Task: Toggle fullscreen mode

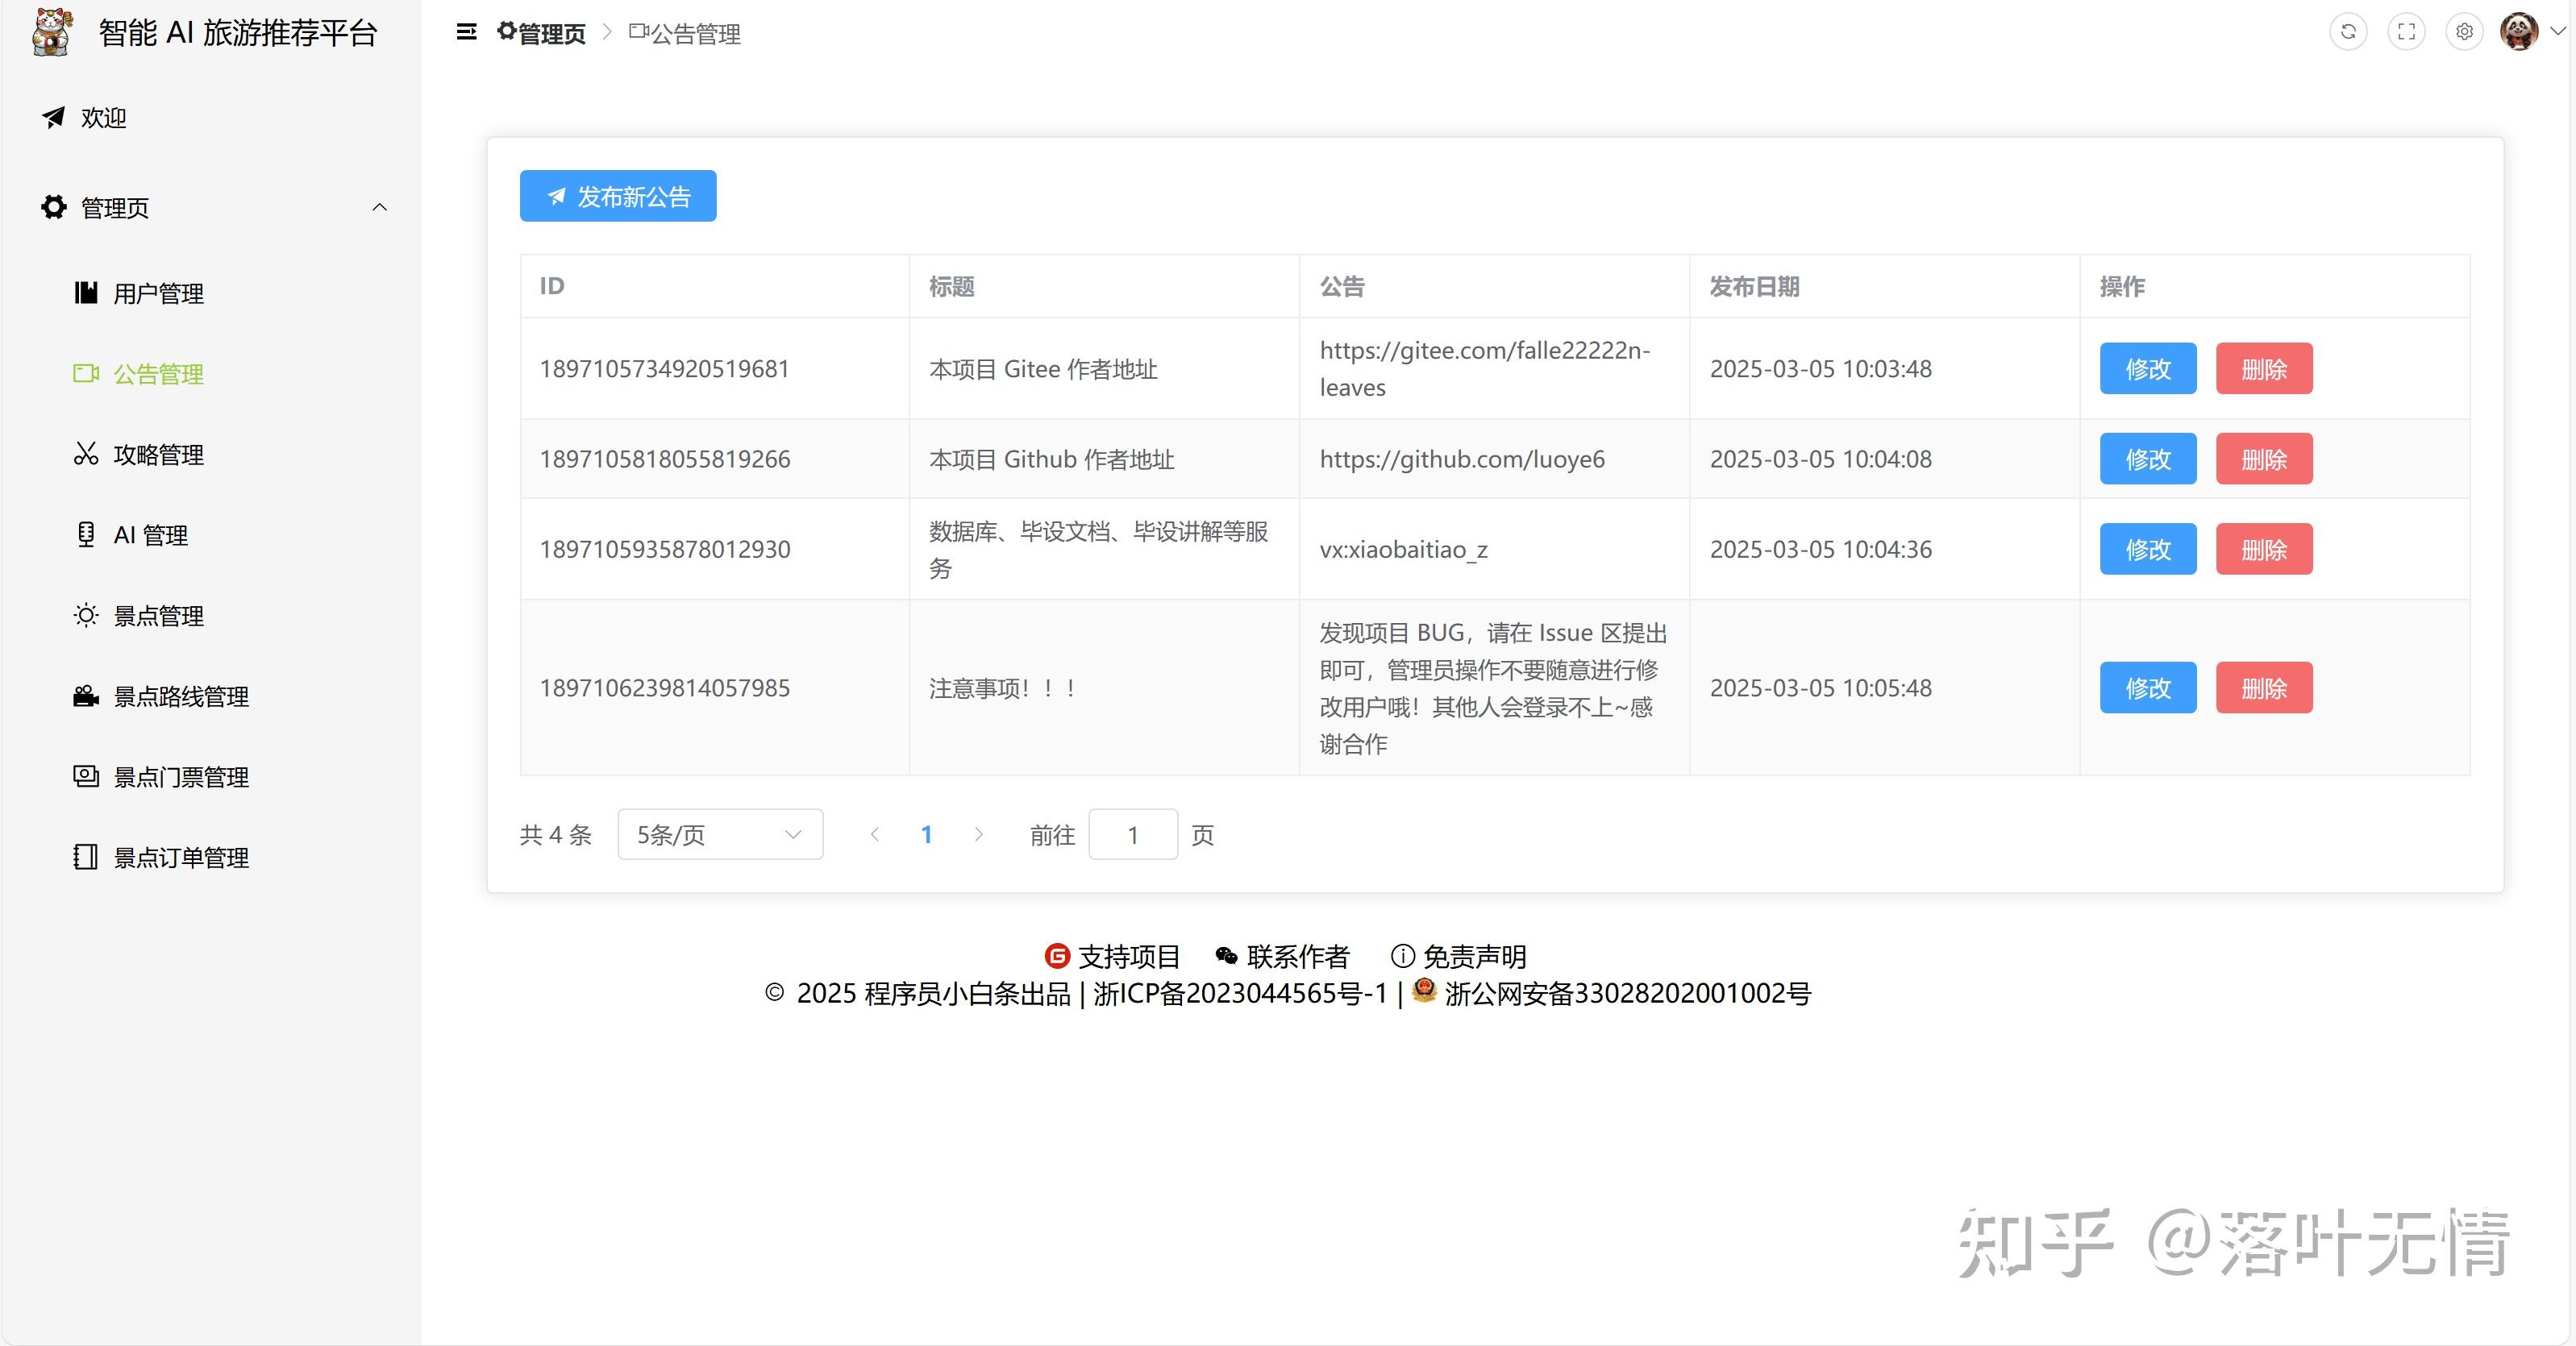Action: point(2406,31)
